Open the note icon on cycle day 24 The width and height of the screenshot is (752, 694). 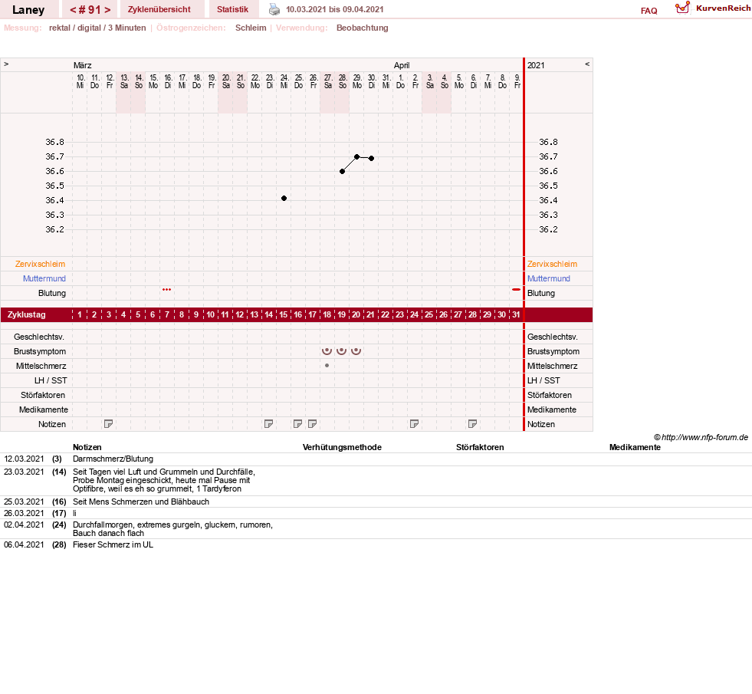click(415, 424)
